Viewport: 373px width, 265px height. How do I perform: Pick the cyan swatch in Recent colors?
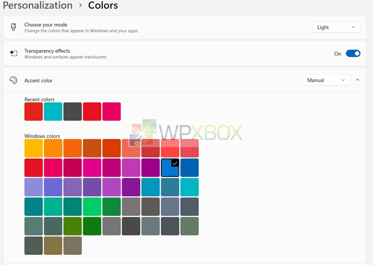tap(53, 111)
